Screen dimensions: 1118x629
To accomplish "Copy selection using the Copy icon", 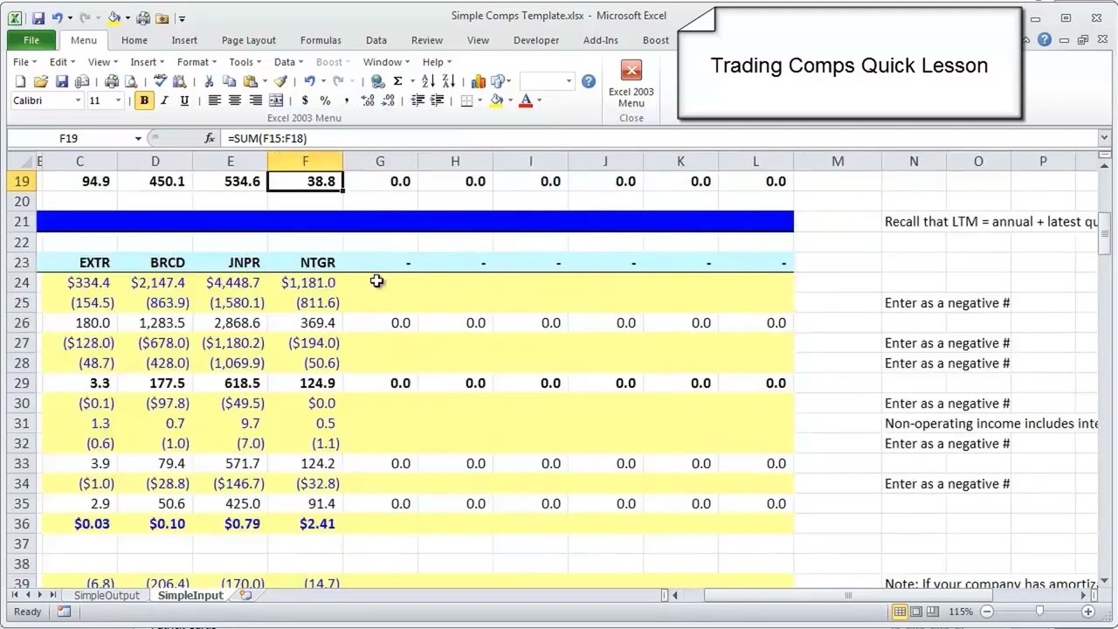I will click(229, 81).
